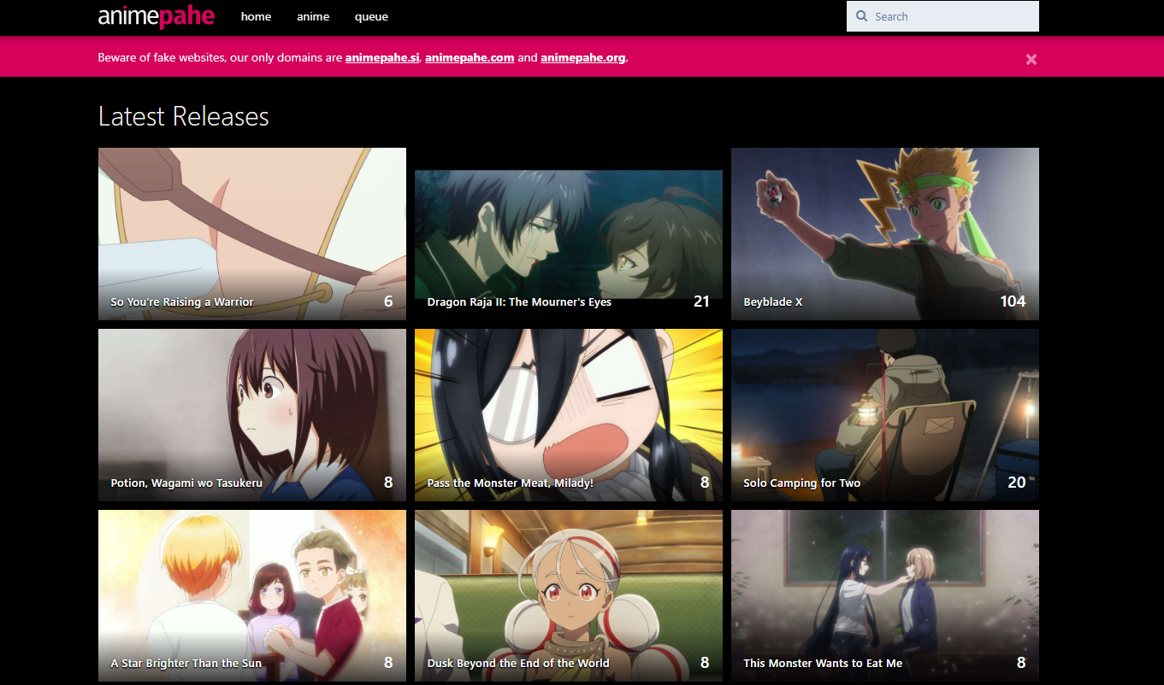Screen dimensions: 1164x685
Task: Click the Latest Releases heading
Action: click(x=184, y=116)
